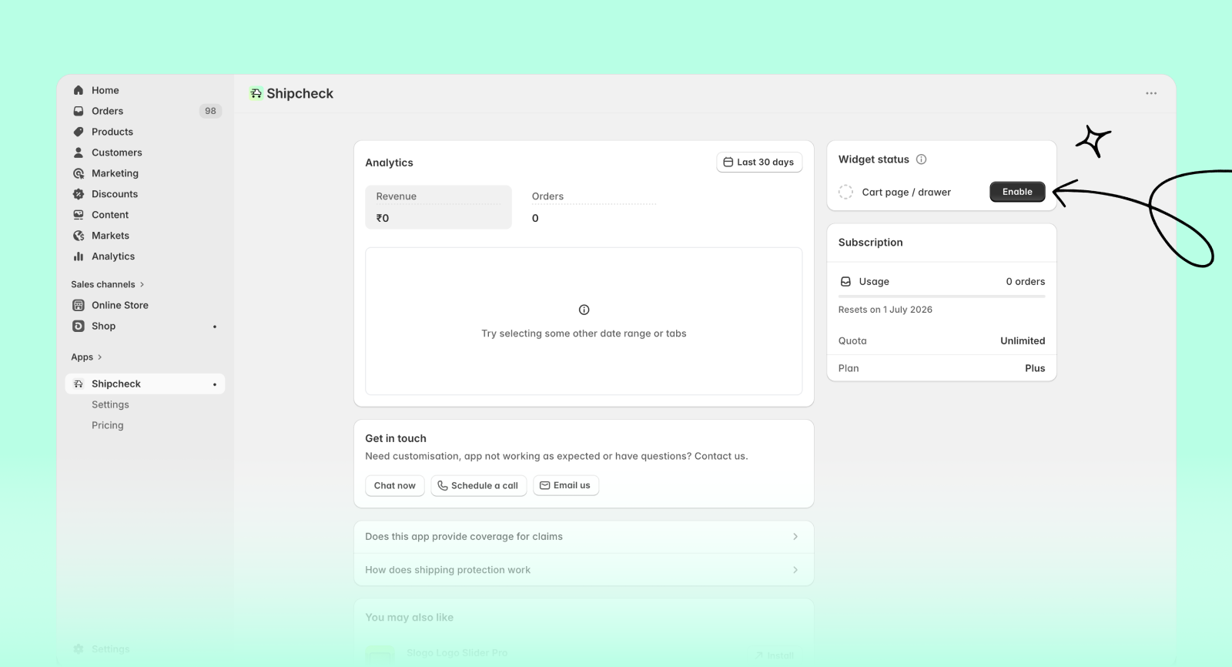The height and width of the screenshot is (667, 1232).
Task: Enable the Cart page / drawer widget
Action: tap(1017, 192)
